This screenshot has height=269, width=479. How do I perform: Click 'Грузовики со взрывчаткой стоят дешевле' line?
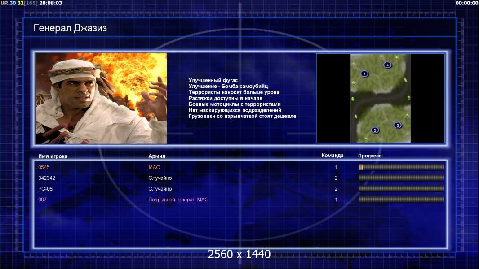click(x=242, y=116)
